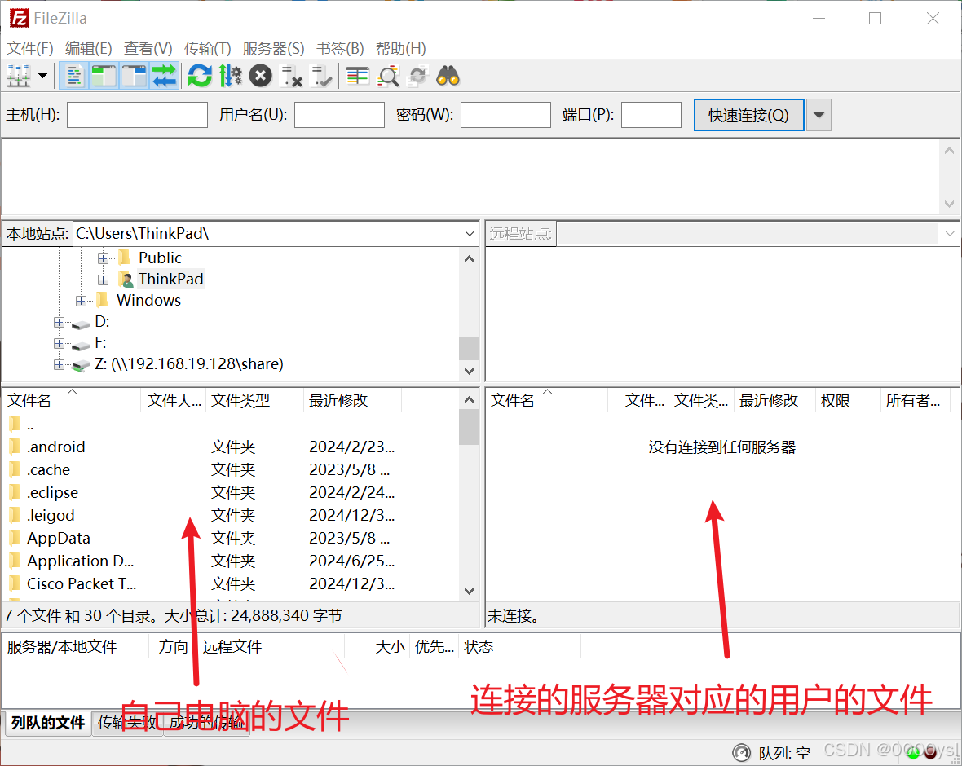Viewport: 962px width, 766px height.
Task: Select the .android folder row
Action: coord(232,447)
